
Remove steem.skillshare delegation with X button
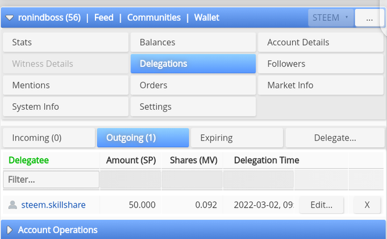[x=367, y=205]
